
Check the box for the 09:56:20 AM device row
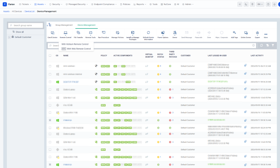[50, 82]
